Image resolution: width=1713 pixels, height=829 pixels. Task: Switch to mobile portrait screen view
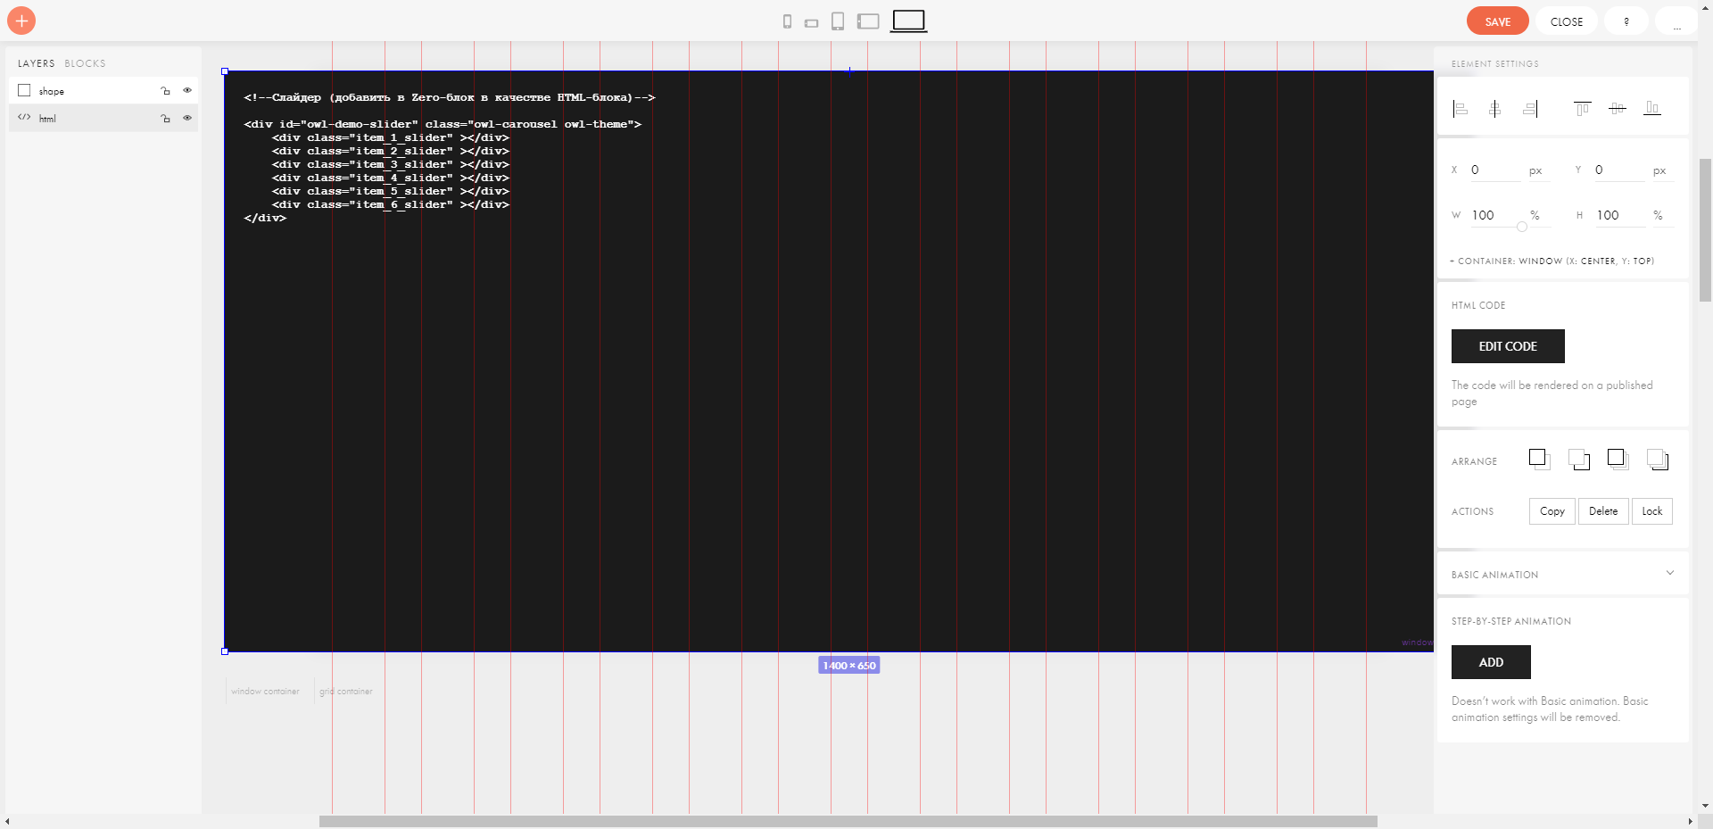[x=787, y=21]
